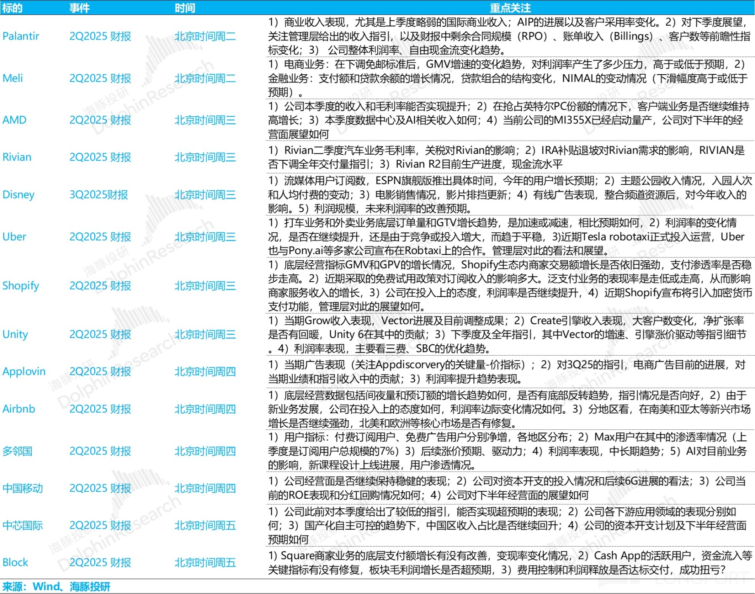Select the Meli company name cell
Screen dimensions: 755x594
(x=13, y=78)
